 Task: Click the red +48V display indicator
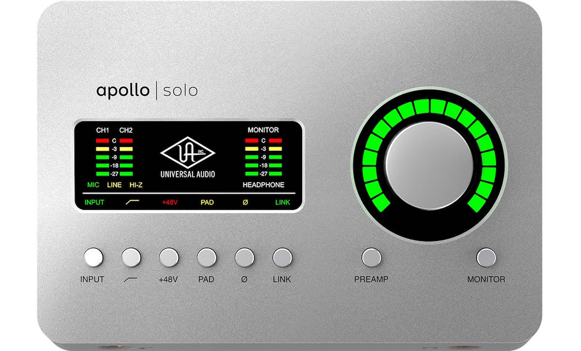tap(169, 202)
